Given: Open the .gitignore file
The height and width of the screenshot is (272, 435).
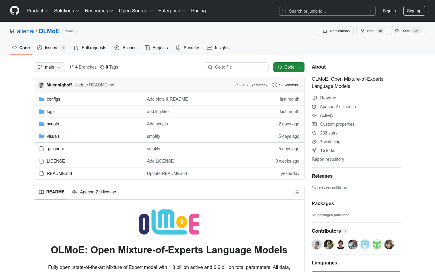Looking at the screenshot, I should 55,149.
